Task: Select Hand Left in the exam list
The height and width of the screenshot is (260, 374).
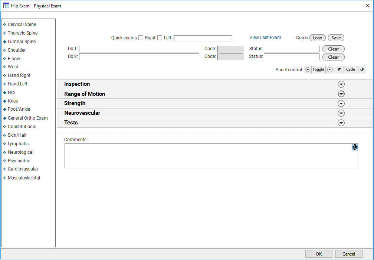Action: coord(18,84)
